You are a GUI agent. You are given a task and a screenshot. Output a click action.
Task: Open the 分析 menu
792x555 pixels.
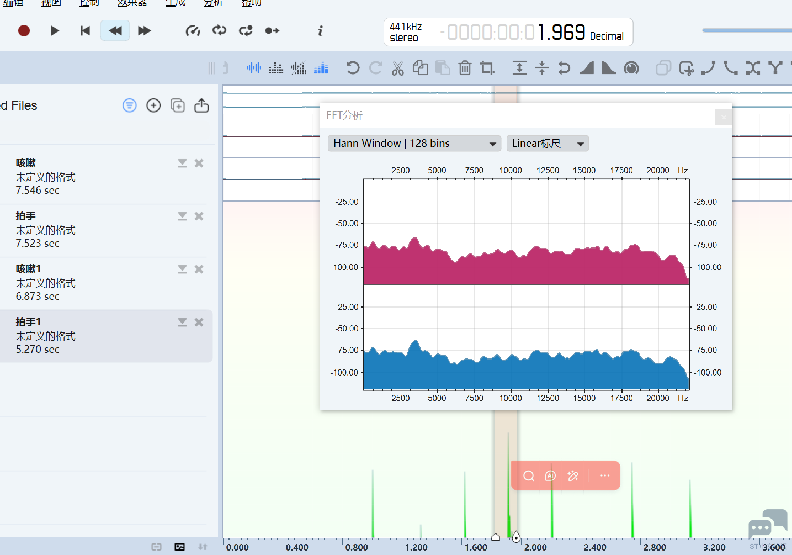pos(213,3)
